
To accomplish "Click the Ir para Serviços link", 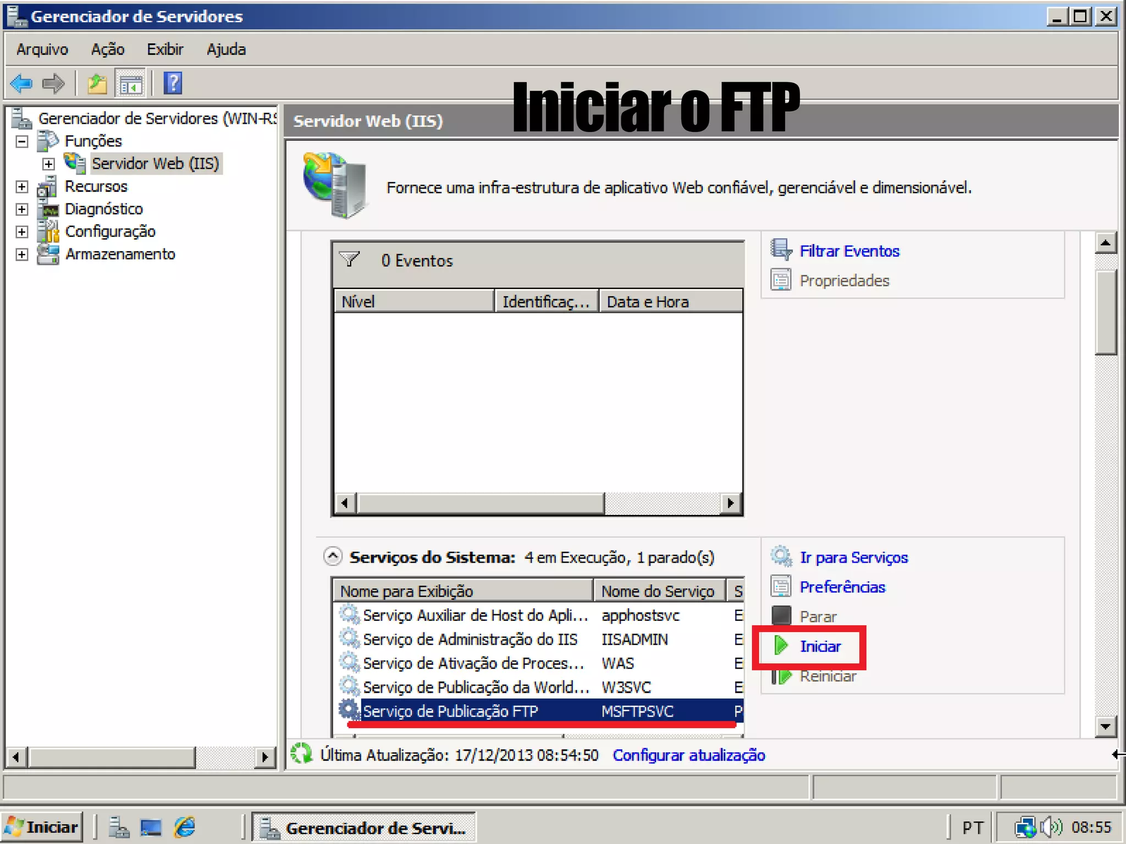I will click(854, 558).
